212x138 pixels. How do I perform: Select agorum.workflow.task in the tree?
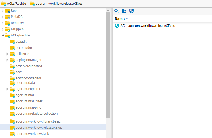32,134
